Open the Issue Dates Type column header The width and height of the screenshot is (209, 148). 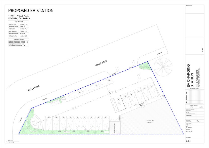191,107
